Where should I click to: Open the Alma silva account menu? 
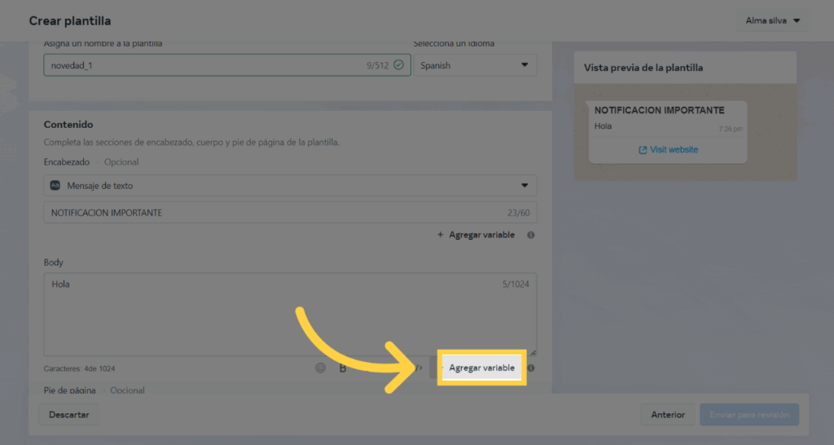click(772, 20)
